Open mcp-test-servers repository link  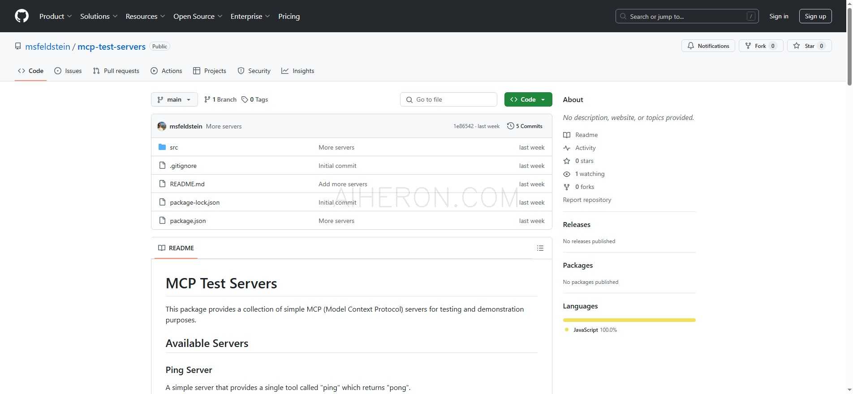(112, 47)
